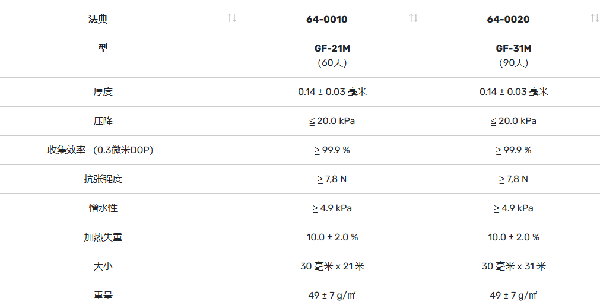Click the 30 毫米 x 21 米 cell
This screenshot has height=308, width=600.
point(332,266)
